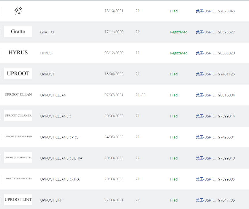The width and height of the screenshot is (249, 209).
Task: Click the class value 21, 35
Action: [140, 95]
